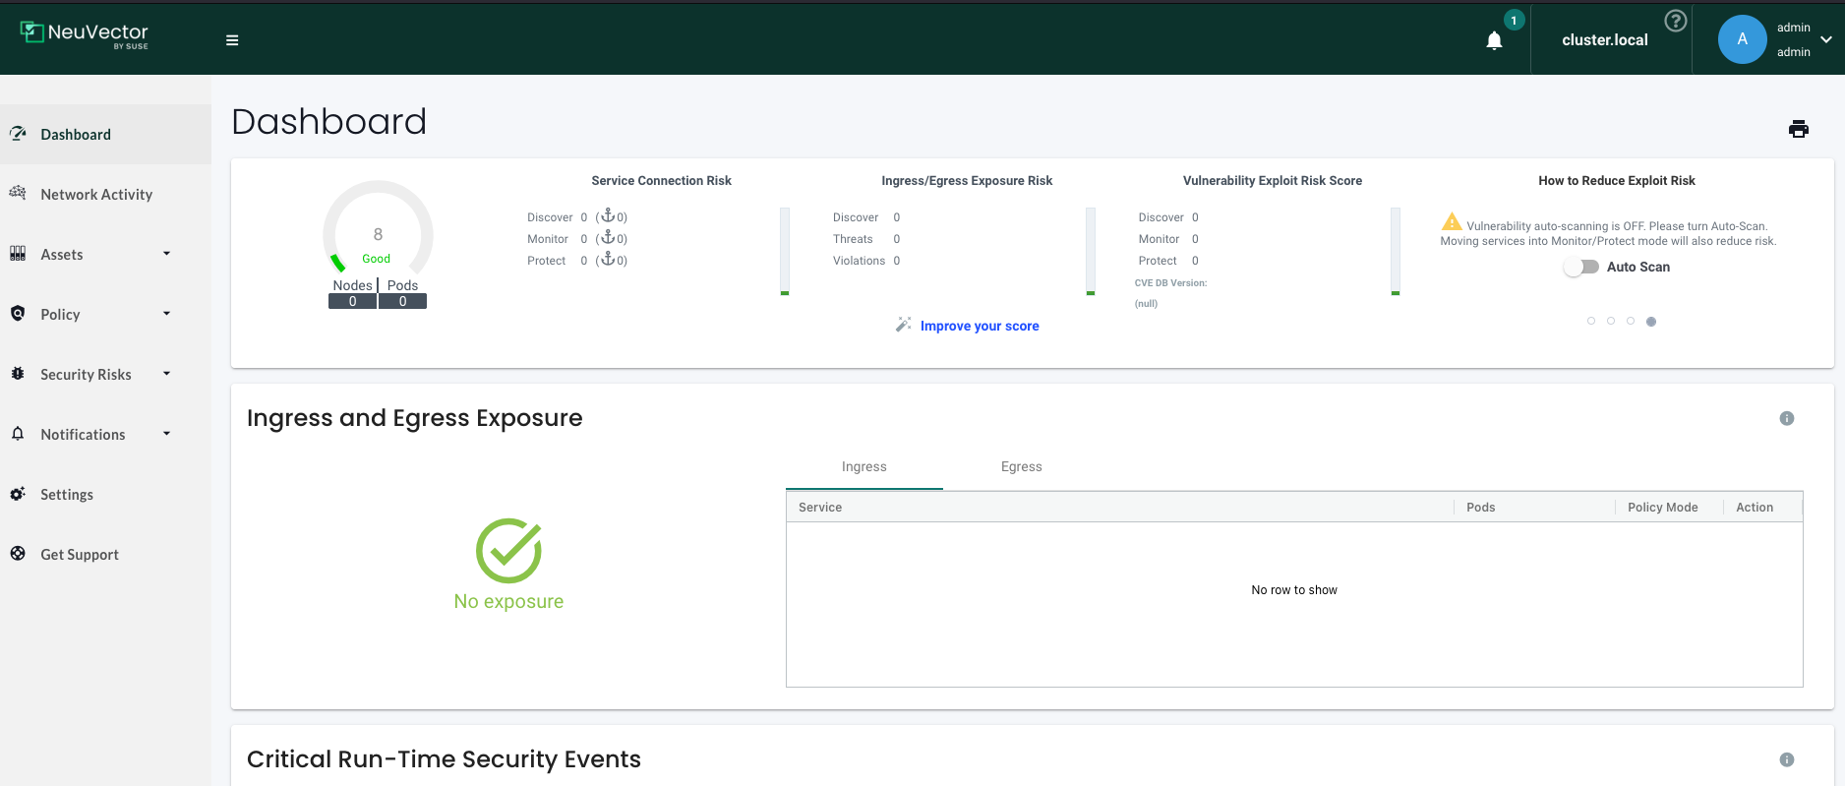Toggle the hamburger sidebar menu
This screenshot has width=1845, height=786.
click(x=232, y=40)
